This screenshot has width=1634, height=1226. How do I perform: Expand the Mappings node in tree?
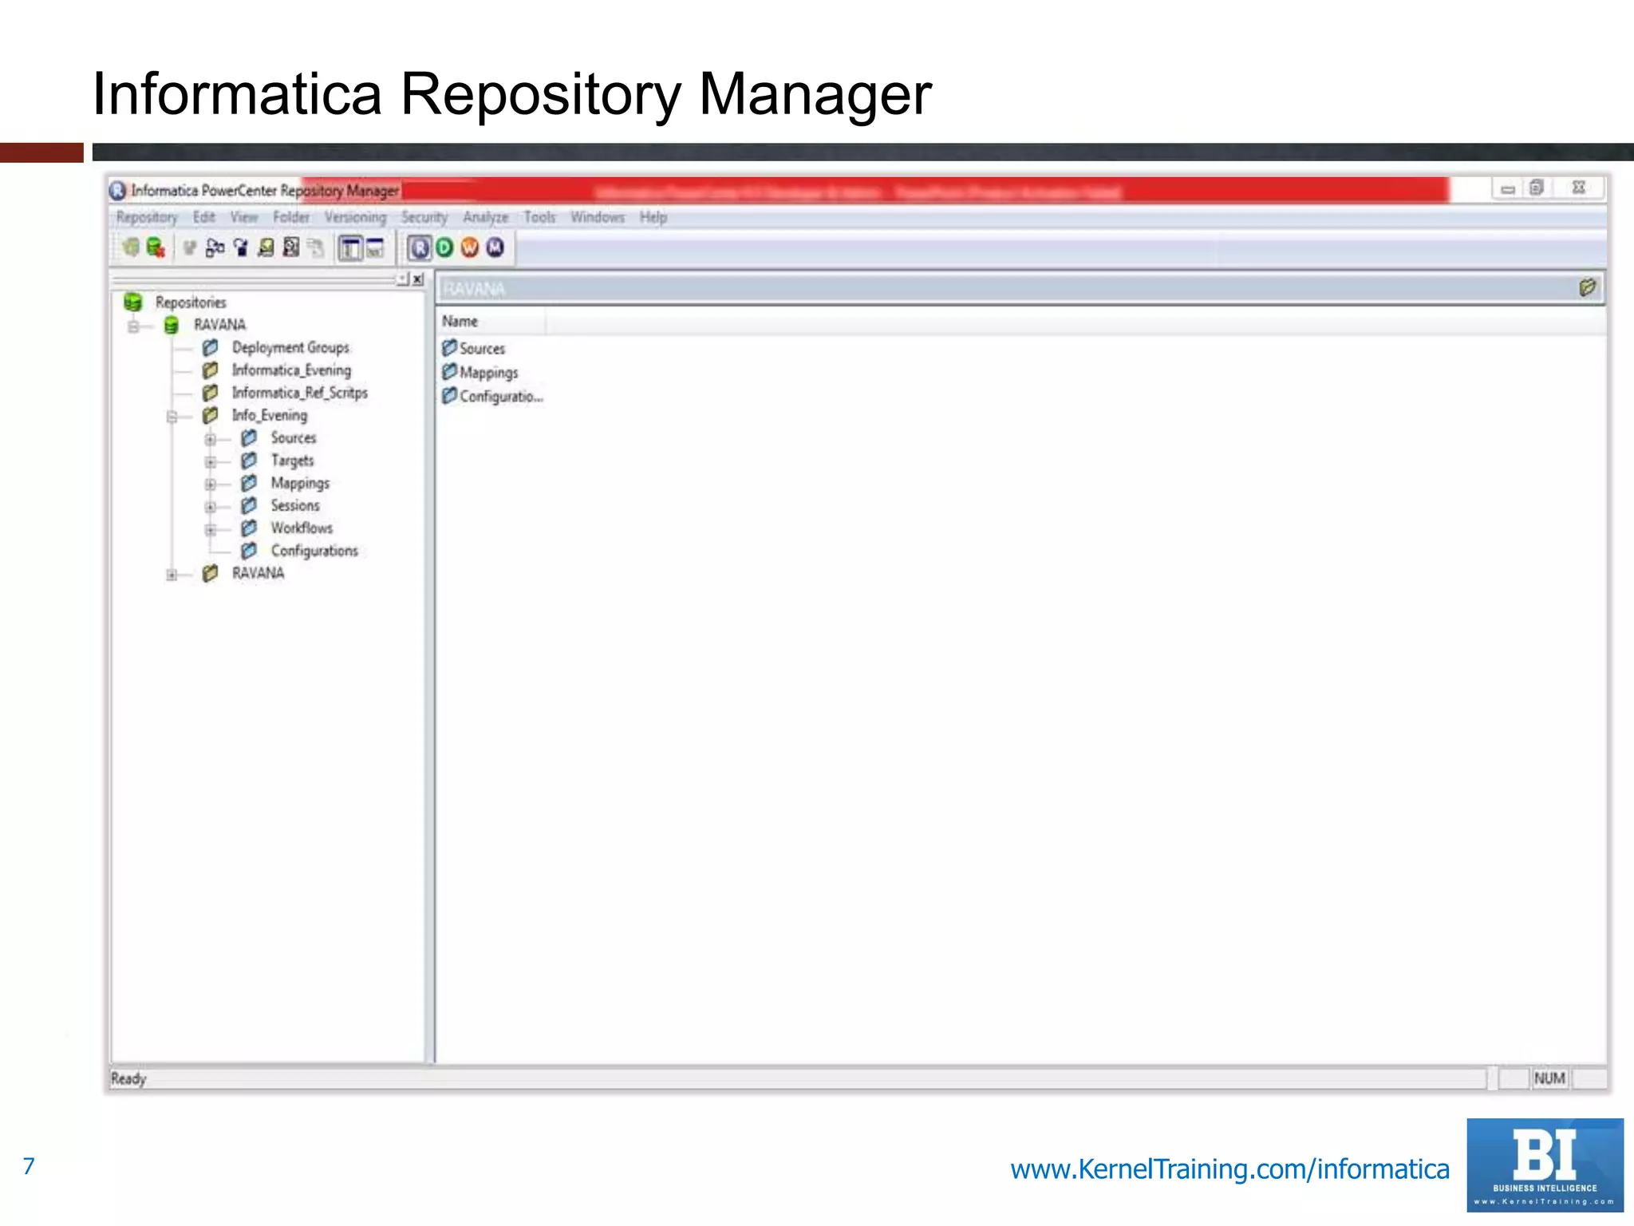point(210,484)
